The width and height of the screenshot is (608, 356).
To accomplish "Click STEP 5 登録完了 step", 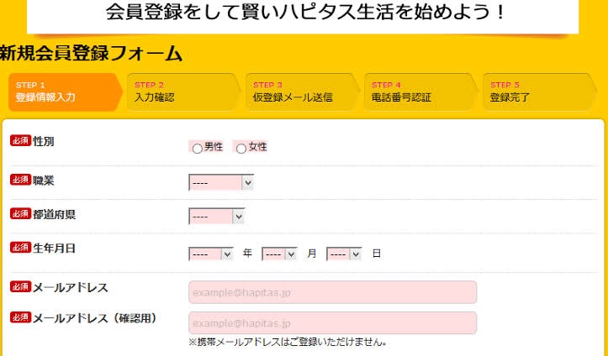I will 536,92.
